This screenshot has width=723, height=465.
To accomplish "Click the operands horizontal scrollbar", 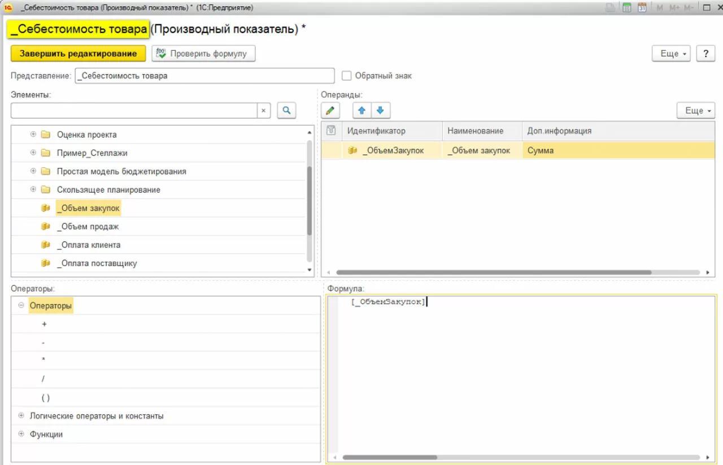I will (x=494, y=272).
